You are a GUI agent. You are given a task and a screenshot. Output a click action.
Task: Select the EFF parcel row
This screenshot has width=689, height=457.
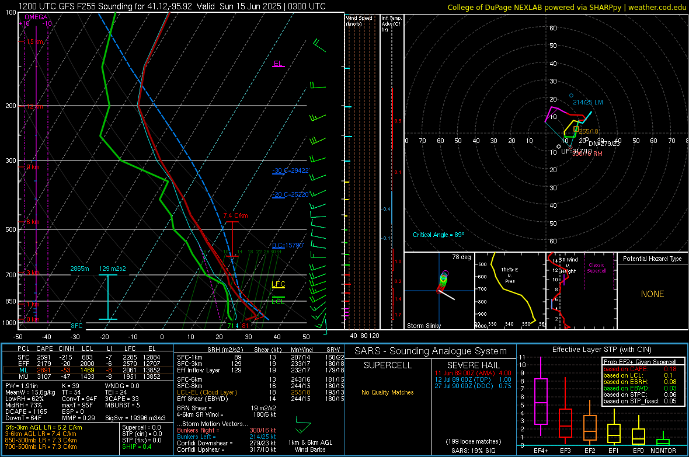tap(88, 364)
